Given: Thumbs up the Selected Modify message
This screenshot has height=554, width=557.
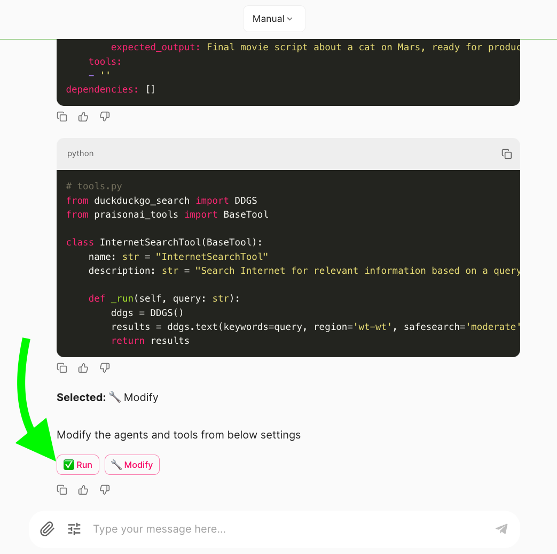Looking at the screenshot, I should tap(83, 490).
